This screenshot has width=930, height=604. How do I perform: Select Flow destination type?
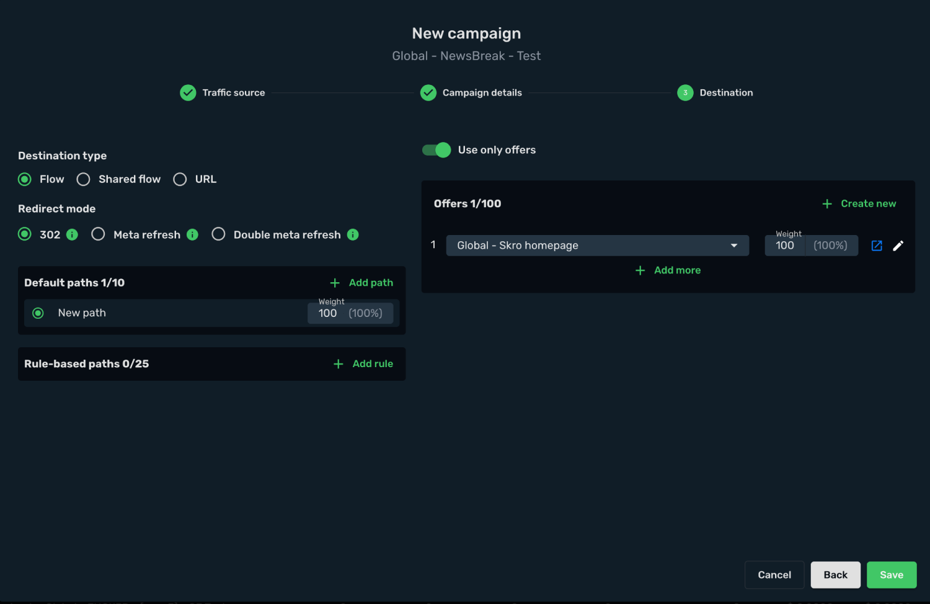click(x=25, y=179)
